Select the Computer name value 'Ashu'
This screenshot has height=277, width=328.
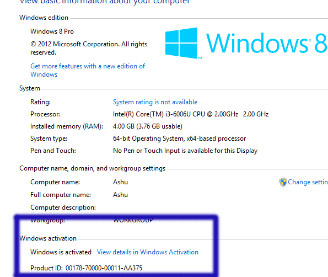click(120, 182)
